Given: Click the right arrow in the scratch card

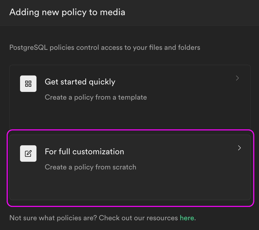Looking at the screenshot, I should click(239, 148).
